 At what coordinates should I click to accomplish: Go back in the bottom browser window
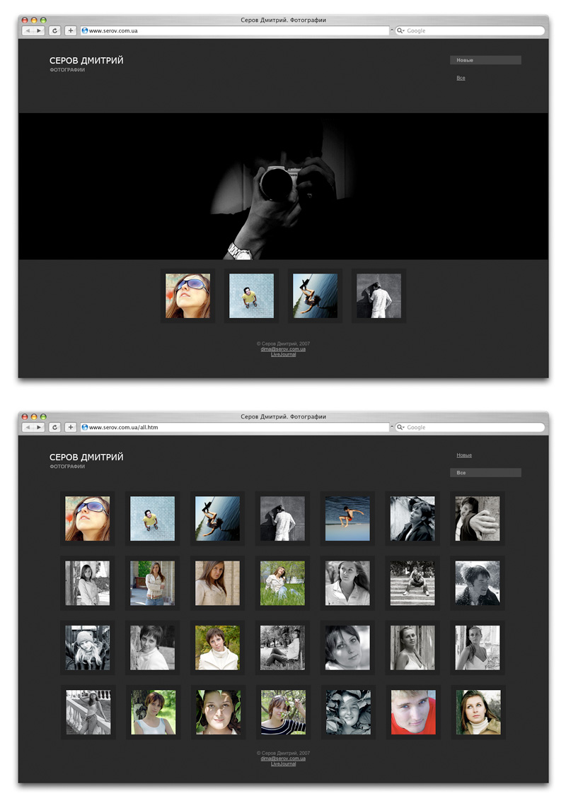[28, 427]
